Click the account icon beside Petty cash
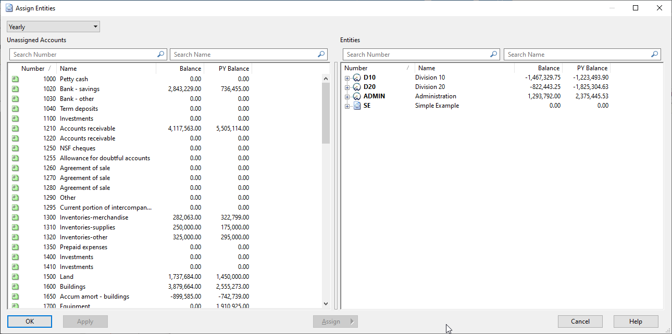The width and height of the screenshot is (672, 334). [x=15, y=79]
